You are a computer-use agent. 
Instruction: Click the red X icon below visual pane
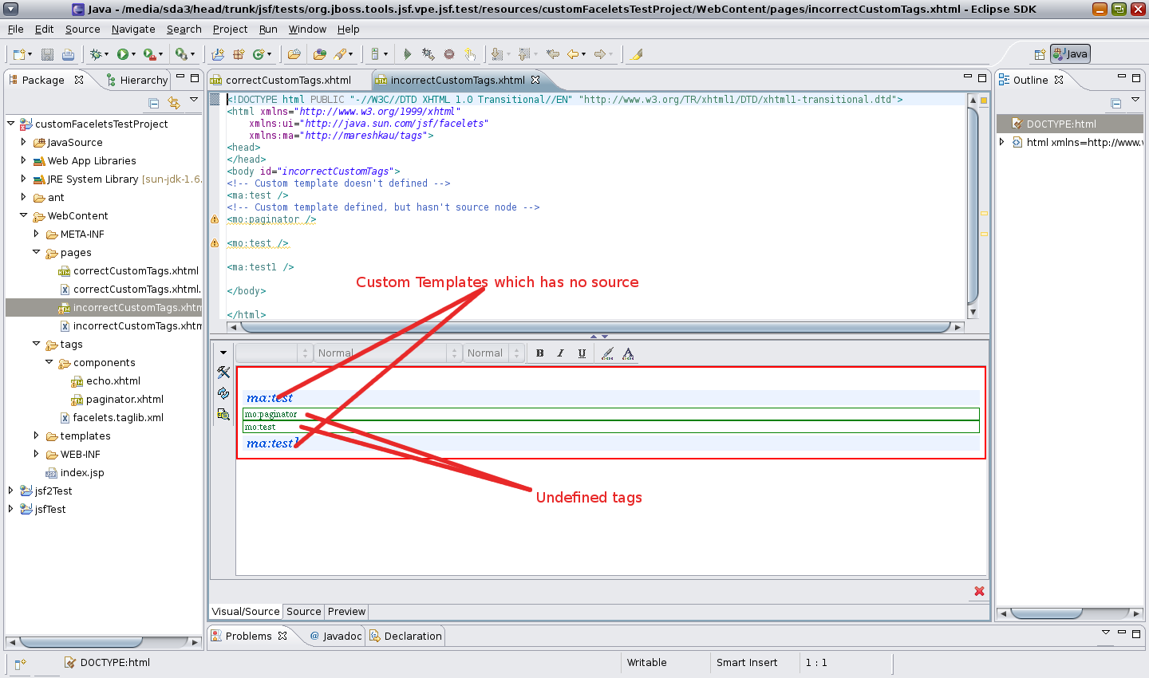[979, 591]
